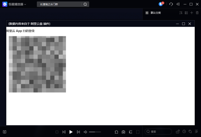
Task: Click the open file icon at bottom left
Action: coord(5,132)
